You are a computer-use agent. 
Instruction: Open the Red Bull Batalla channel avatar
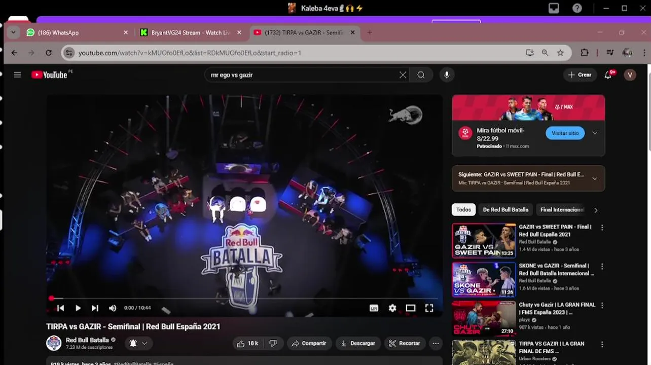pyautogui.click(x=54, y=343)
